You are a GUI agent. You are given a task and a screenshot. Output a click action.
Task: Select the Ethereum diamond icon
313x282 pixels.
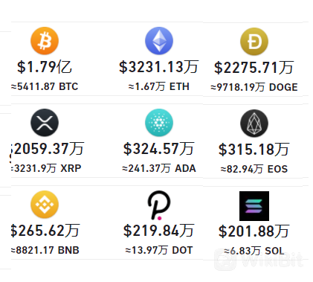point(159,41)
